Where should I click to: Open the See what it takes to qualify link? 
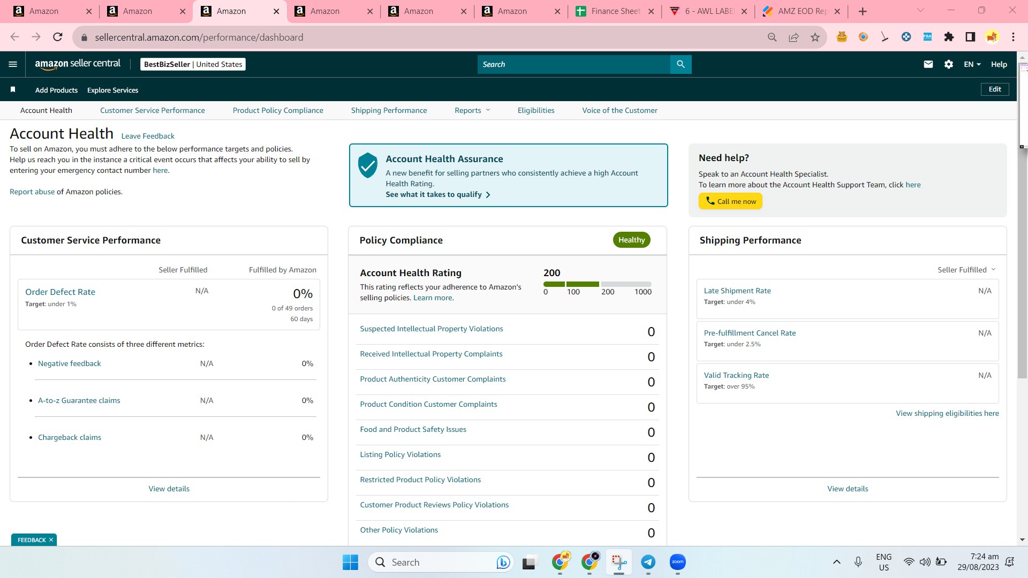coord(438,194)
